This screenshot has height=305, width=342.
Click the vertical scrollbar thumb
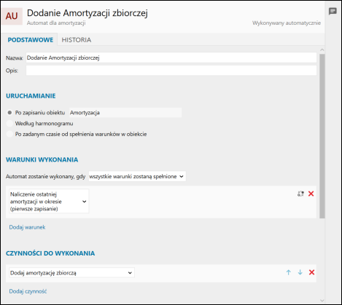[x=322, y=136]
